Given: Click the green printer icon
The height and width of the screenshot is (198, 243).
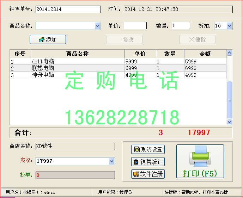Looking at the screenshot, I should [x=200, y=156].
